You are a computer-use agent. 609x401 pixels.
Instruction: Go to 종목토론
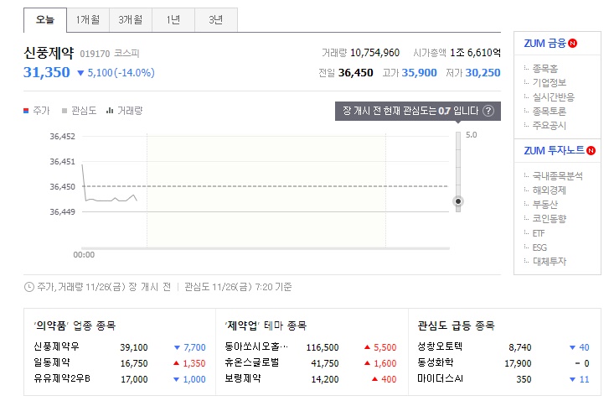pos(550,112)
